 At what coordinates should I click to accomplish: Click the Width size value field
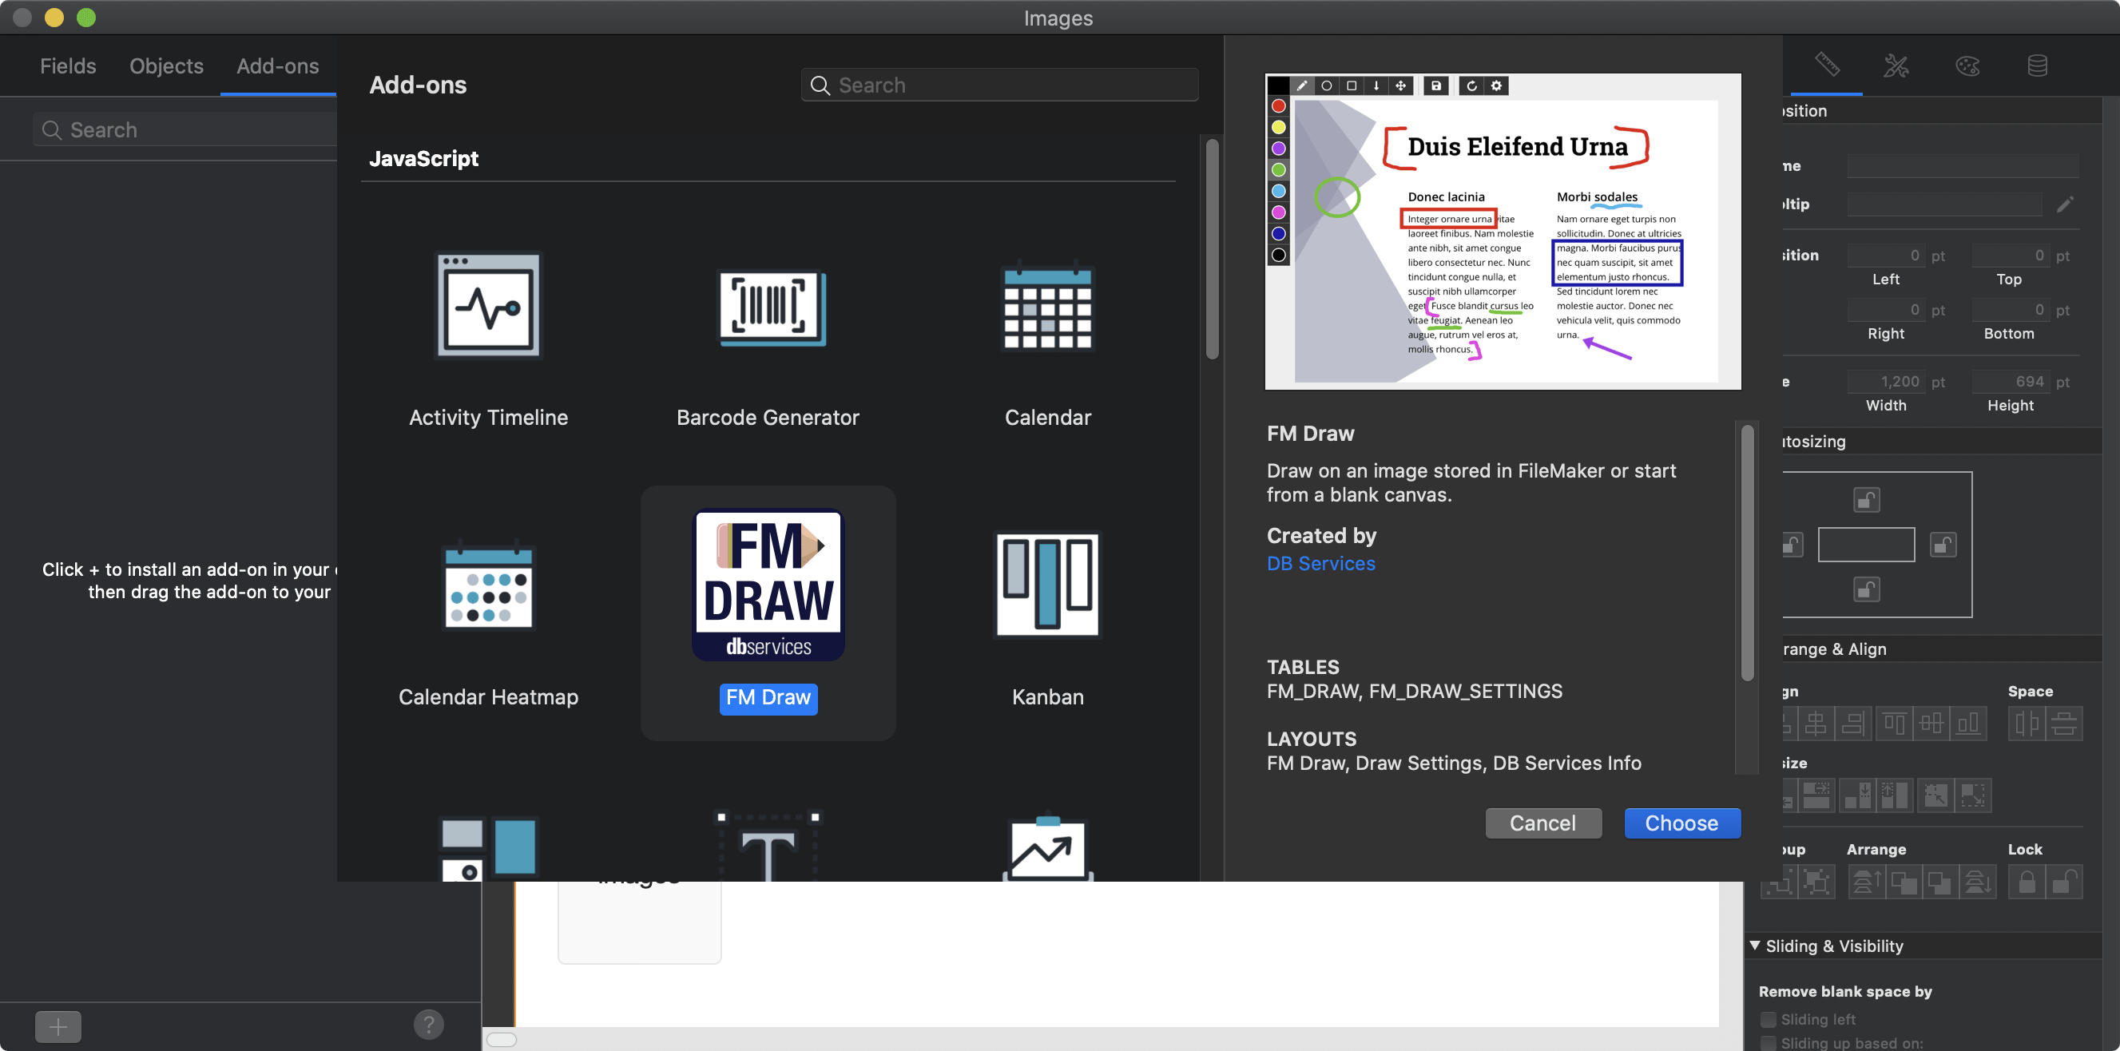tap(1885, 382)
